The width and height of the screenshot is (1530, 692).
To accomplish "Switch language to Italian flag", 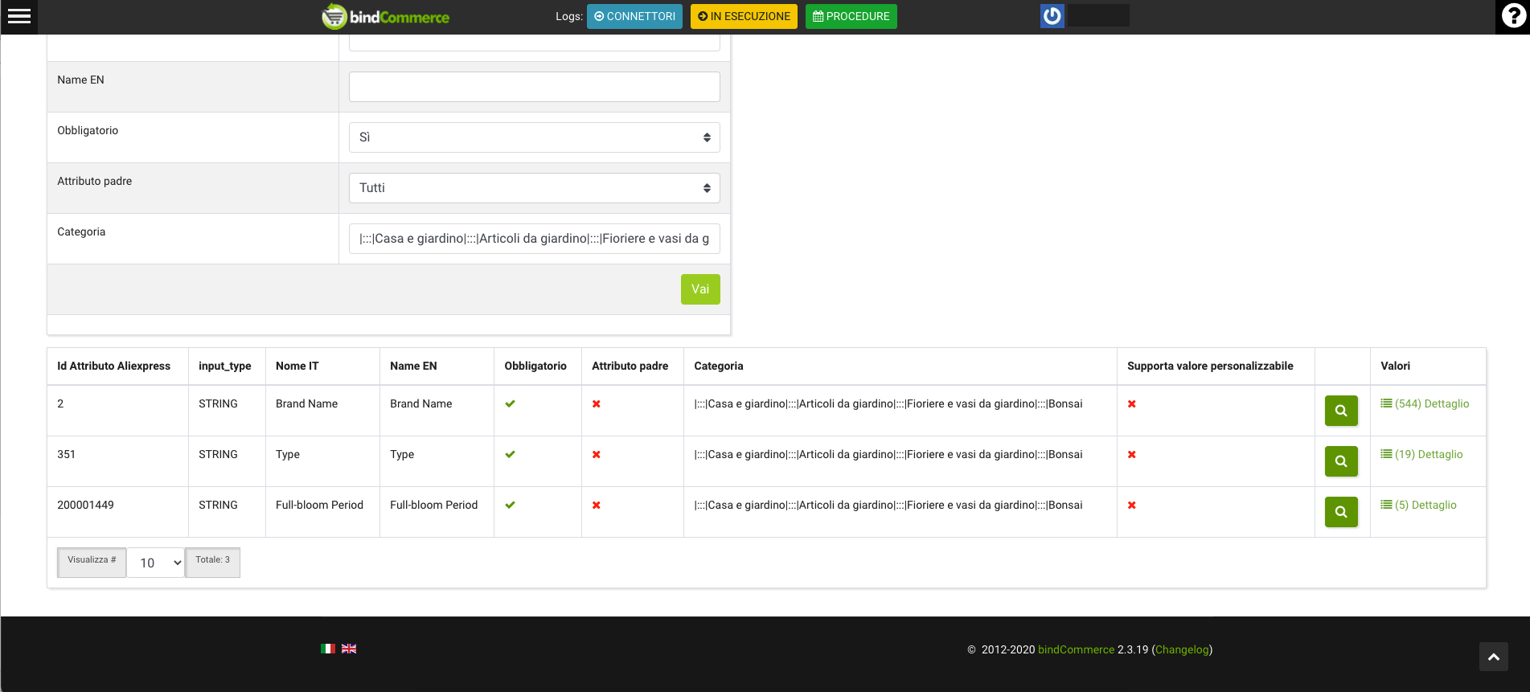I will pos(328,649).
